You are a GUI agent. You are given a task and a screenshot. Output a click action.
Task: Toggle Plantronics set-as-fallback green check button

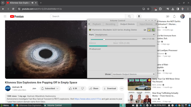pos(153,30)
